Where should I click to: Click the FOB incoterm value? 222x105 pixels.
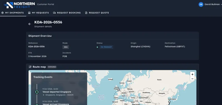point(65,56)
